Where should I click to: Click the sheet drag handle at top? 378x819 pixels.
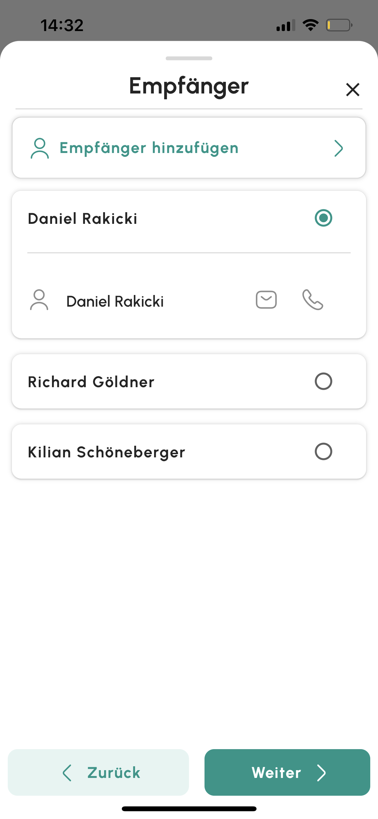(x=189, y=59)
